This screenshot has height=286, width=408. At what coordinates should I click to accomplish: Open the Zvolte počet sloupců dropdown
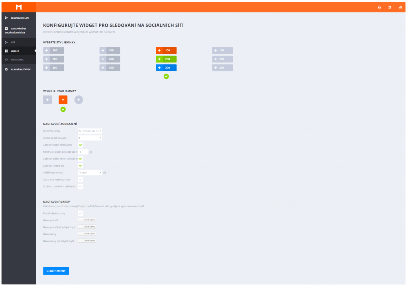tap(90, 138)
